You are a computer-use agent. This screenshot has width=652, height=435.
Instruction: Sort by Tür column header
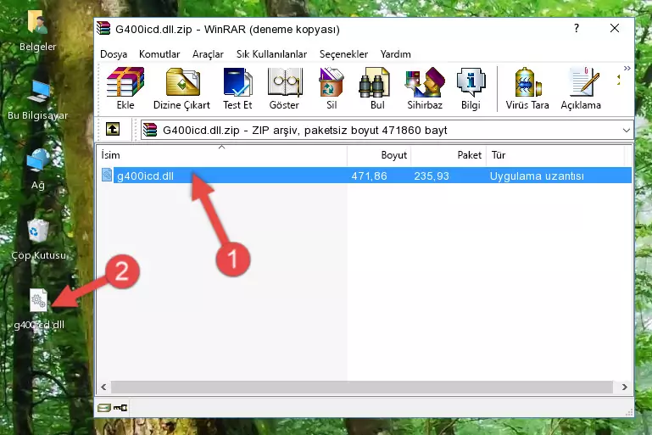click(555, 155)
